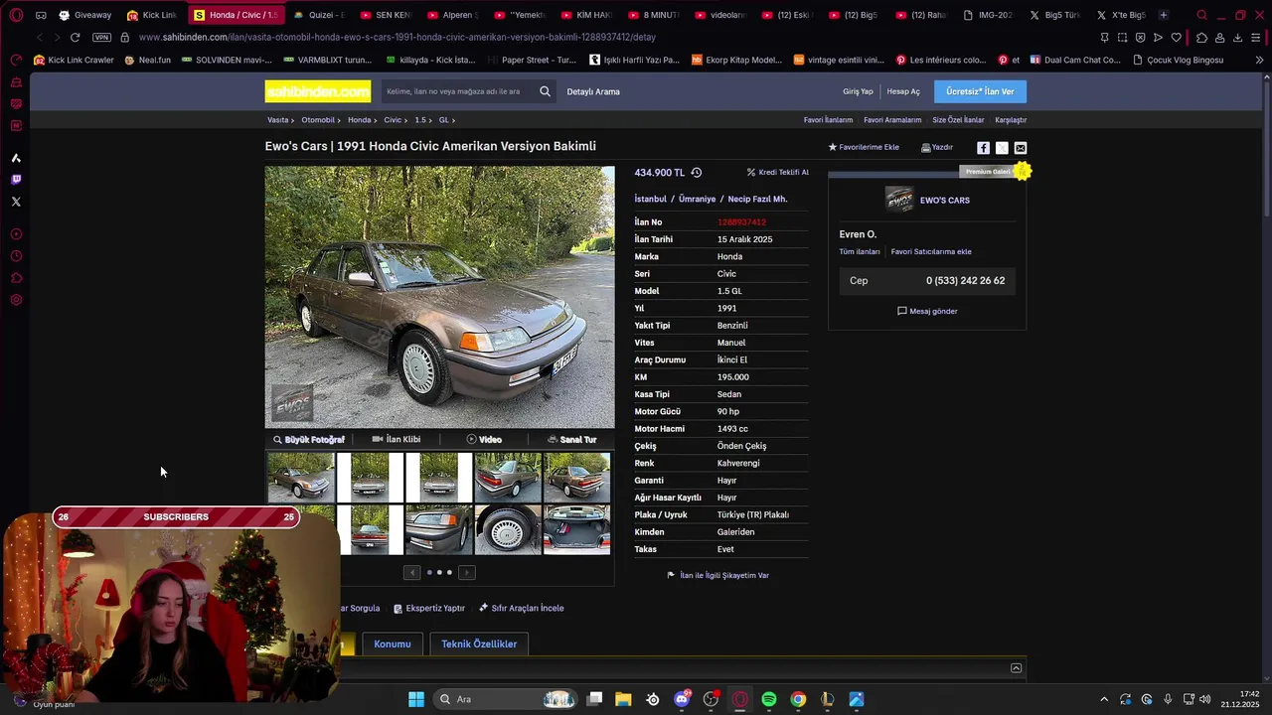Share the listing on X
Image resolution: width=1272 pixels, height=715 pixels.
point(1002,148)
